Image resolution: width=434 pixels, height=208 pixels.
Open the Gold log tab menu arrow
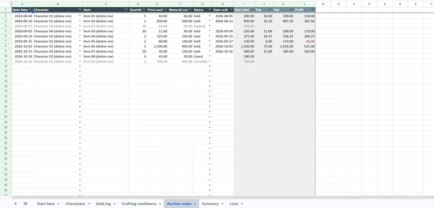114,204
